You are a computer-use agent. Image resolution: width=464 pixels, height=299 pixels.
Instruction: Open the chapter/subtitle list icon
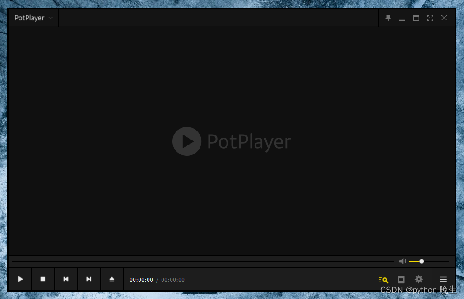tap(401, 279)
